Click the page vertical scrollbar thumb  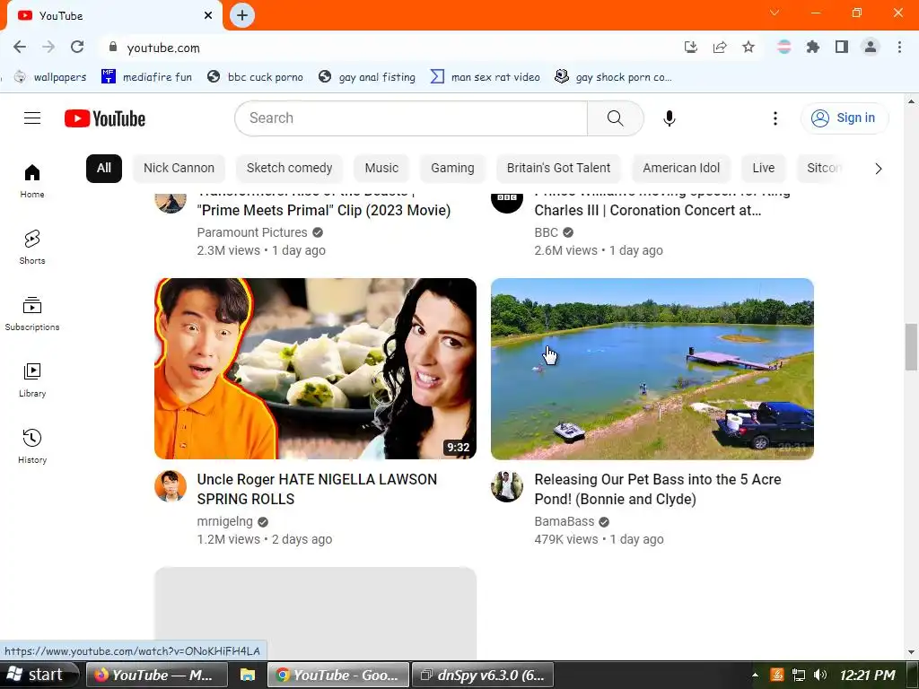911,347
